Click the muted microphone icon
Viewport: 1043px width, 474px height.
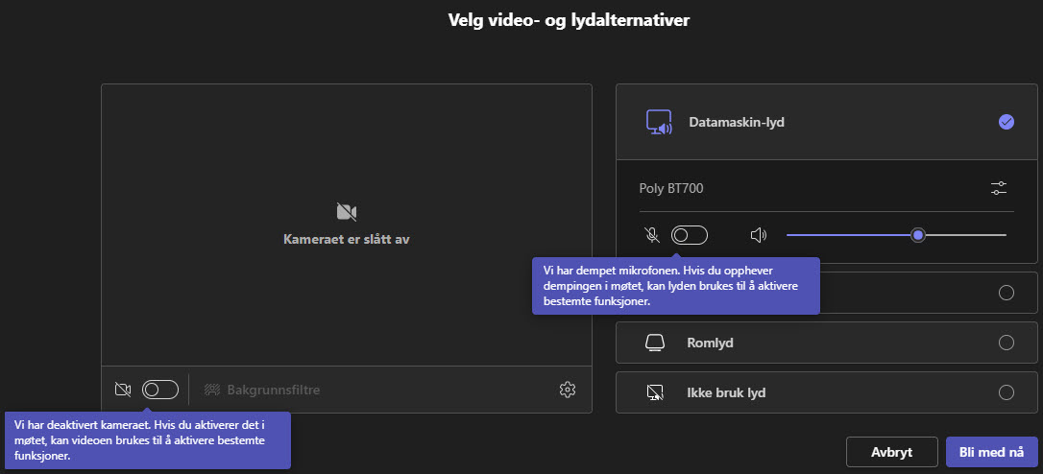click(x=652, y=235)
